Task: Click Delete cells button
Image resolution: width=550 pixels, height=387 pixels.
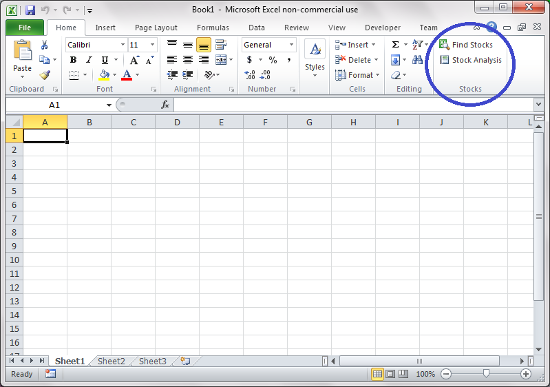Action: pos(353,60)
